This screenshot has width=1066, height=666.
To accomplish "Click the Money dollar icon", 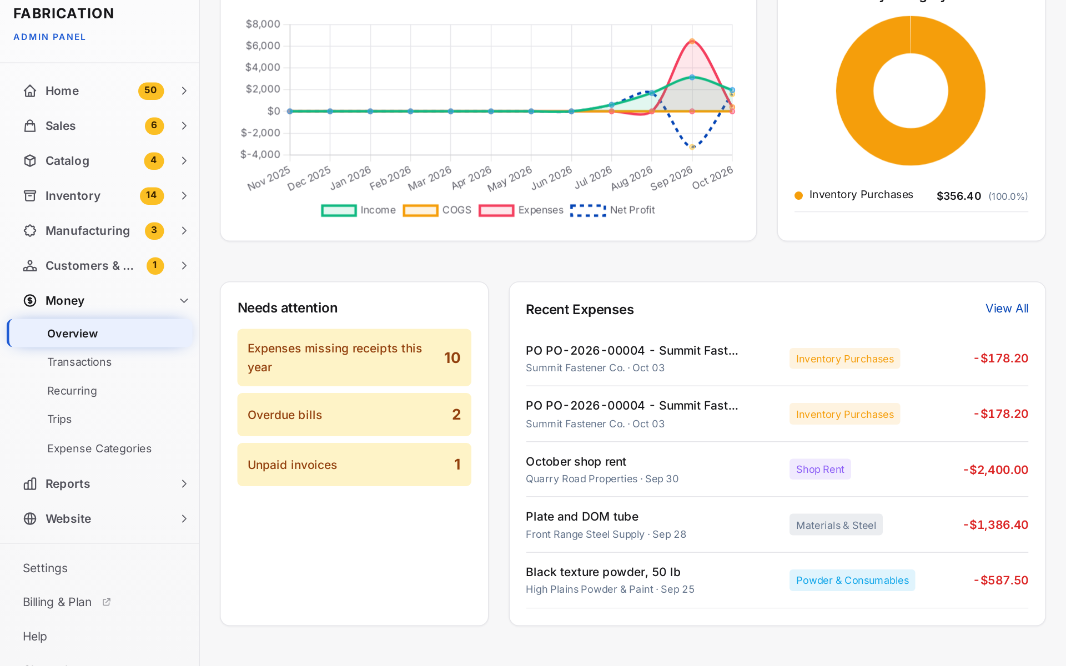I will click(30, 300).
